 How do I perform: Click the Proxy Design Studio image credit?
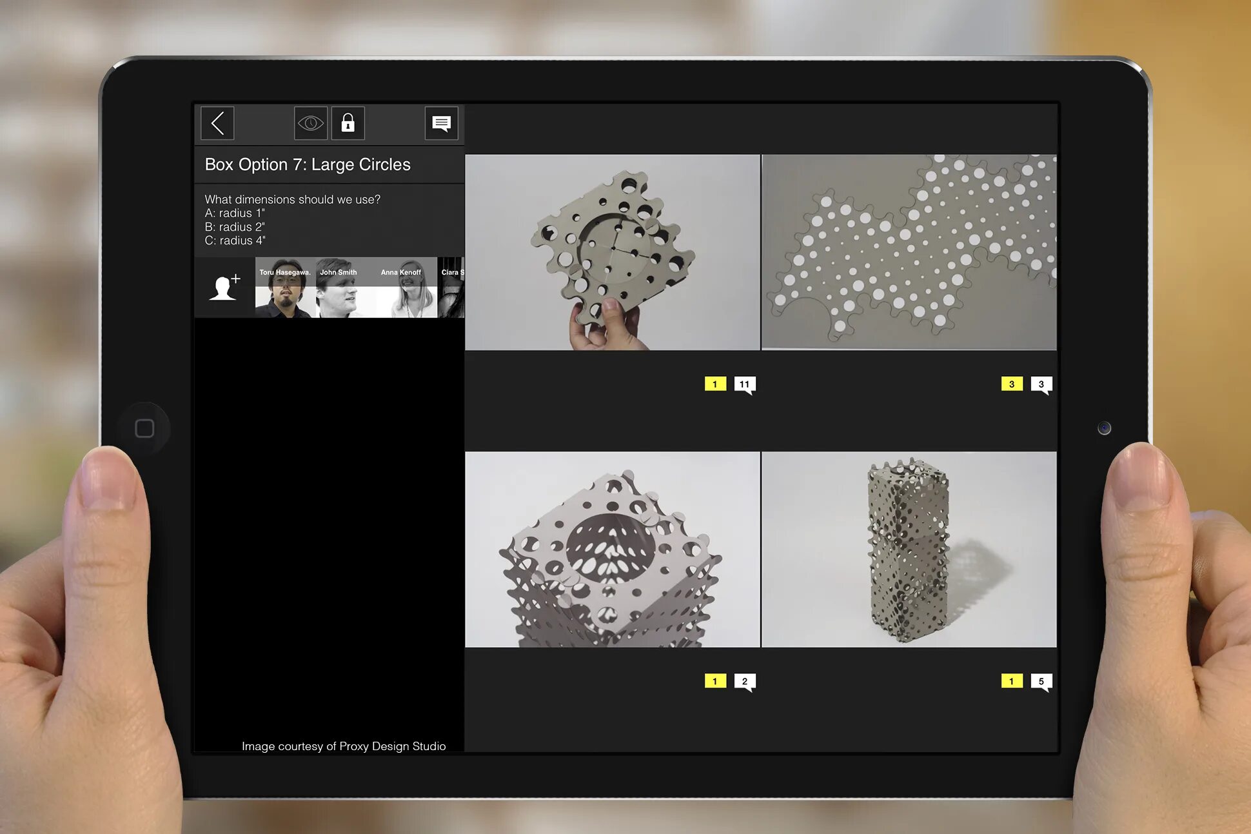point(344,746)
